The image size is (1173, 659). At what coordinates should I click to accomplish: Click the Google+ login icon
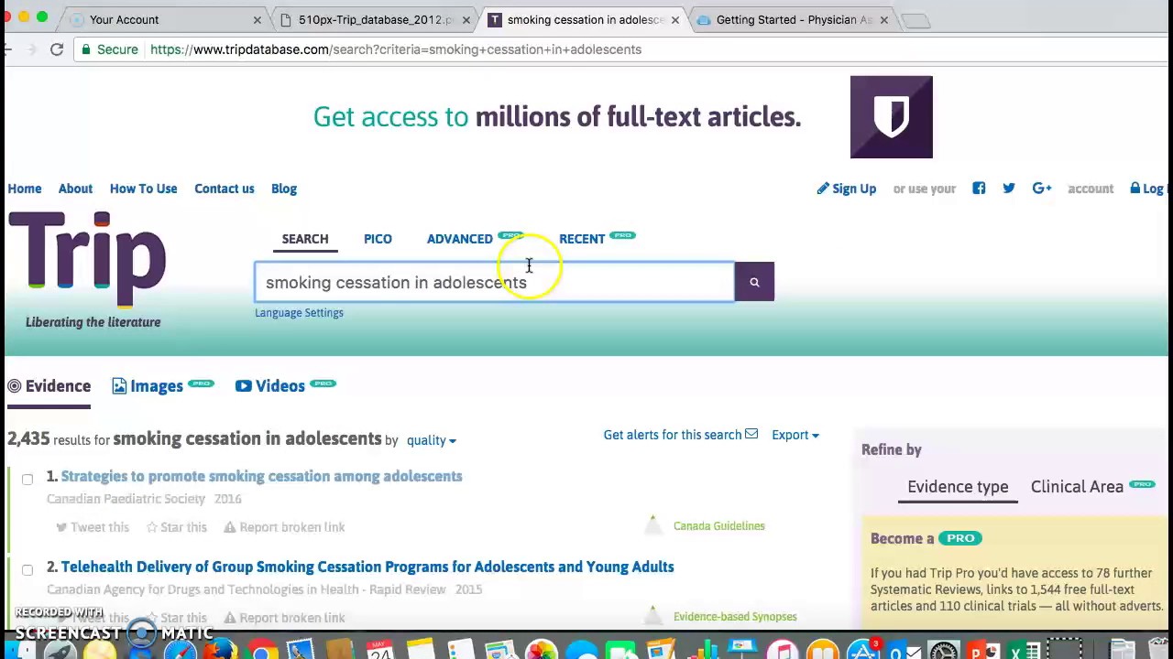click(1042, 189)
